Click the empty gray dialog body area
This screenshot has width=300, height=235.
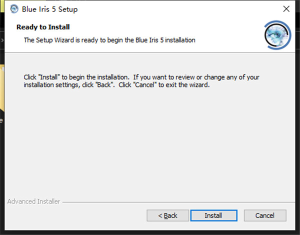pos(150,140)
